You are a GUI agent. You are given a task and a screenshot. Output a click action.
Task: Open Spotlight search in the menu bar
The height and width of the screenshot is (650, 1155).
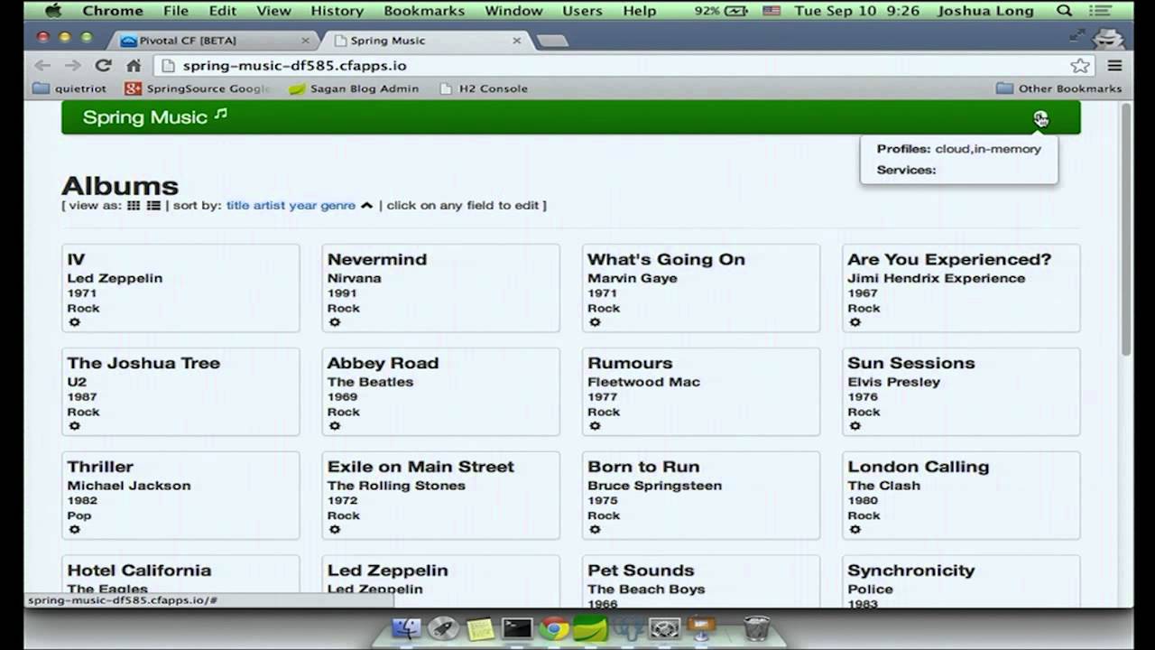tap(1065, 11)
